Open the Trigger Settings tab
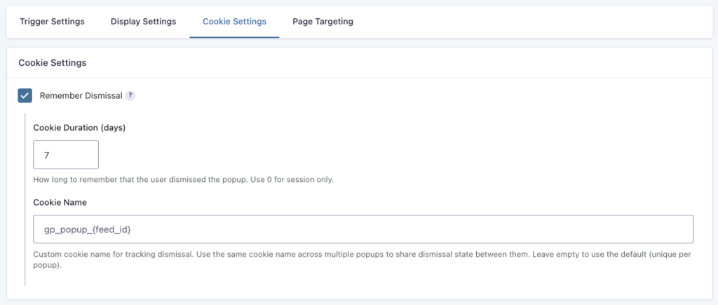The width and height of the screenshot is (718, 305). point(52,22)
